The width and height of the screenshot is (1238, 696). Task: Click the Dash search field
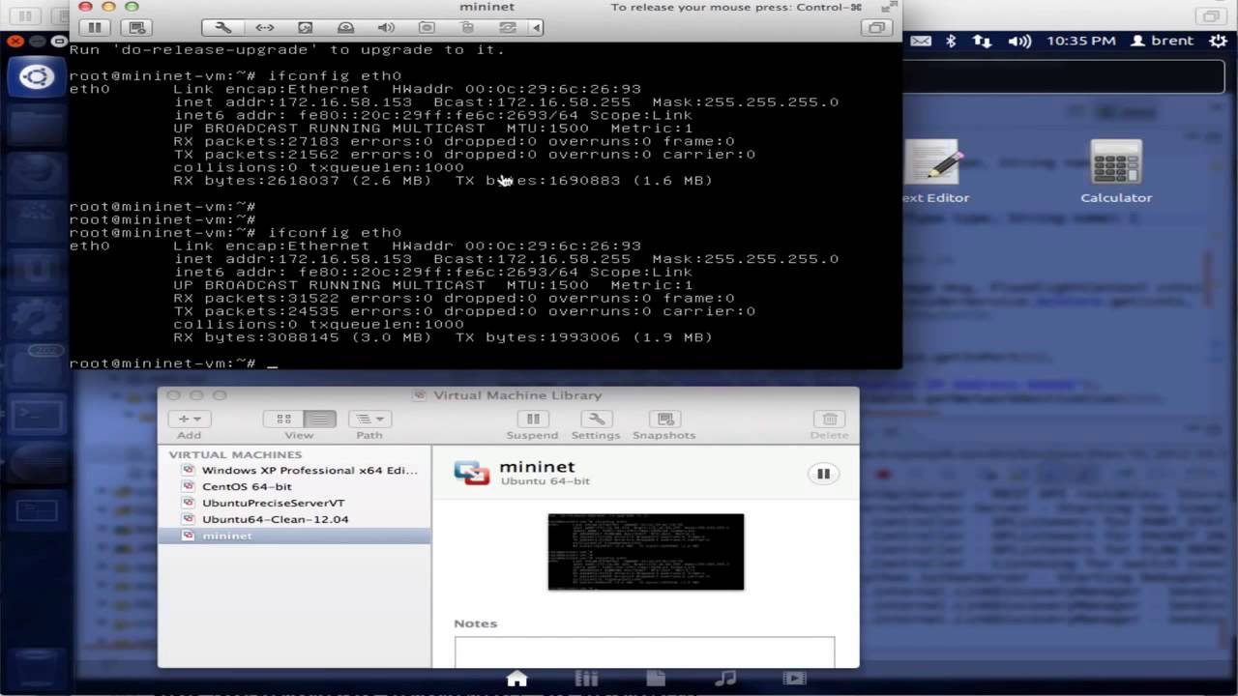(1064, 75)
